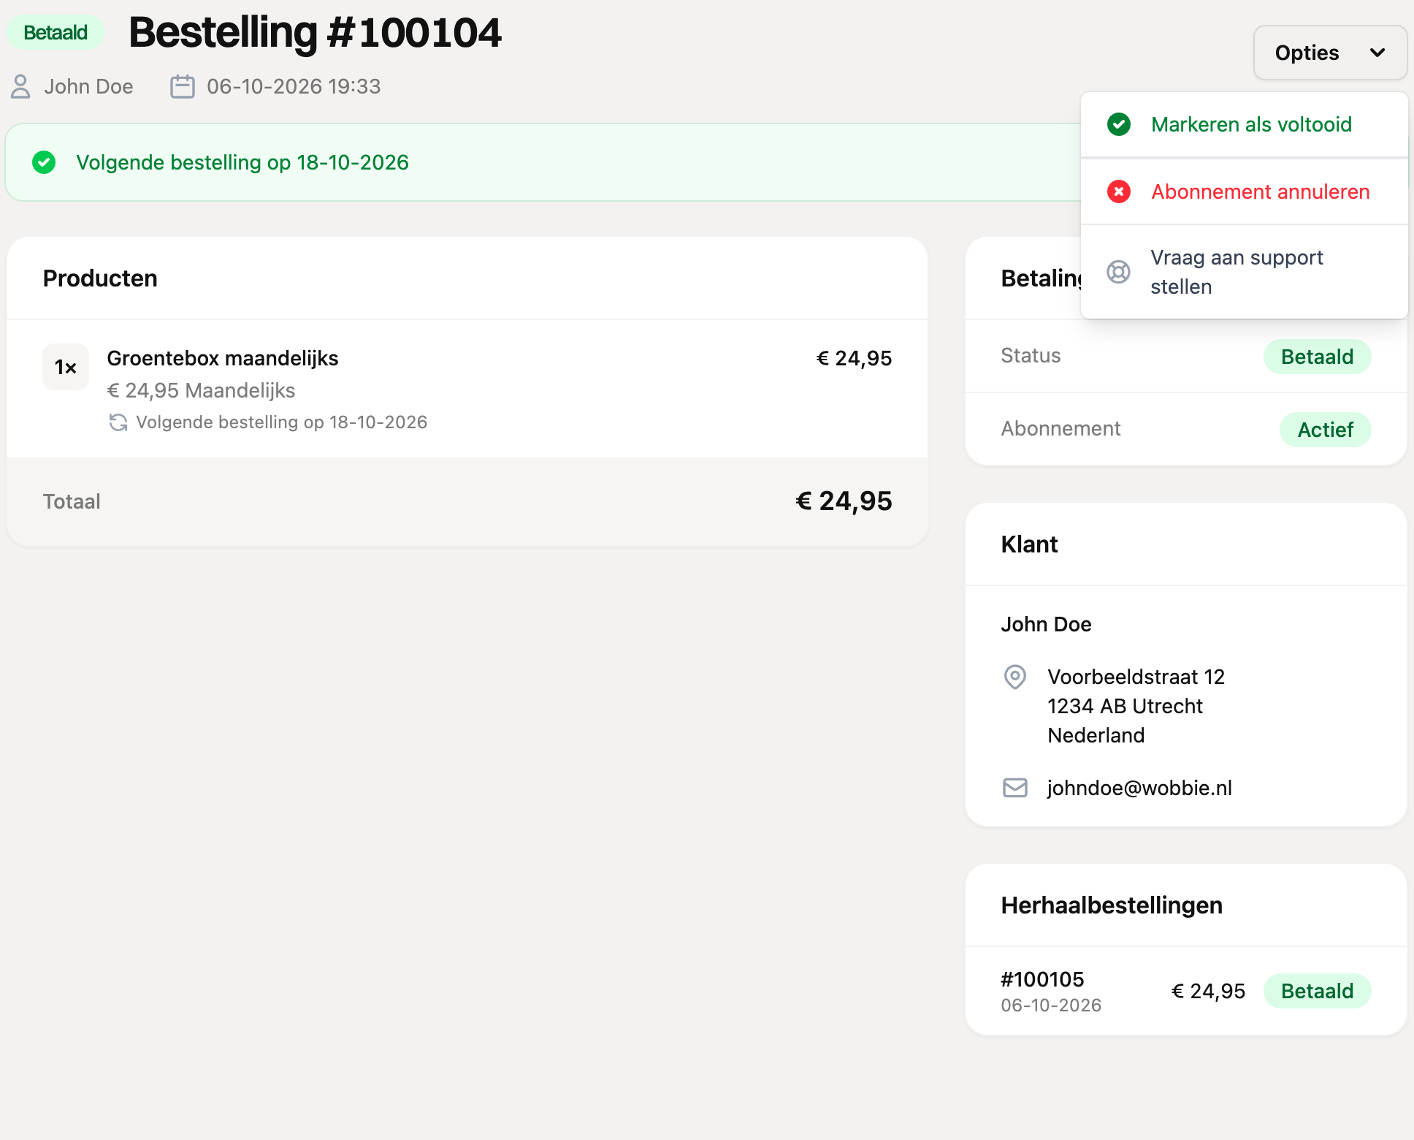Click the red cross icon beside Abonnement annuleren

point(1119,191)
